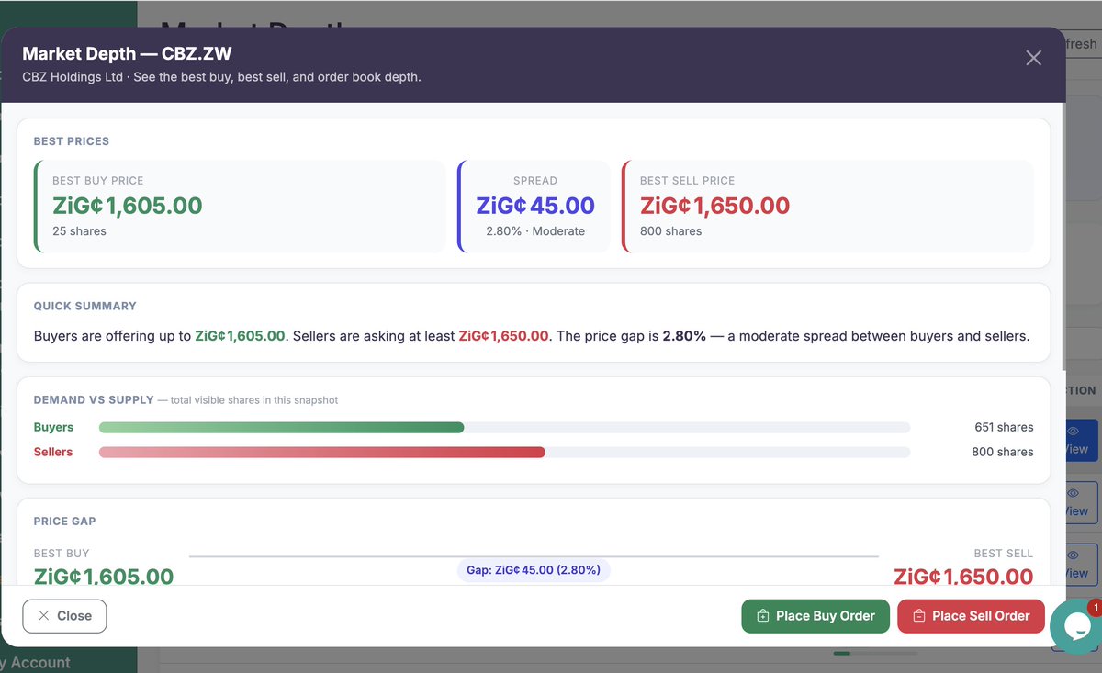
Task: Click the 'Gap: ZiG¢45.00 (2.80%)' pill
Action: 534,570
